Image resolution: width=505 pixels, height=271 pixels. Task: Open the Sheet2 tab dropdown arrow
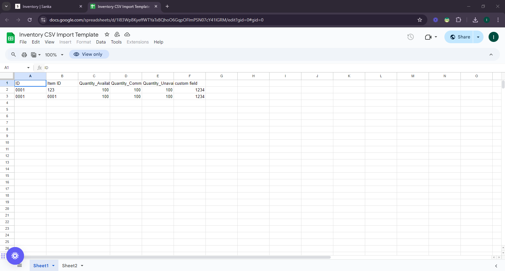(82, 266)
